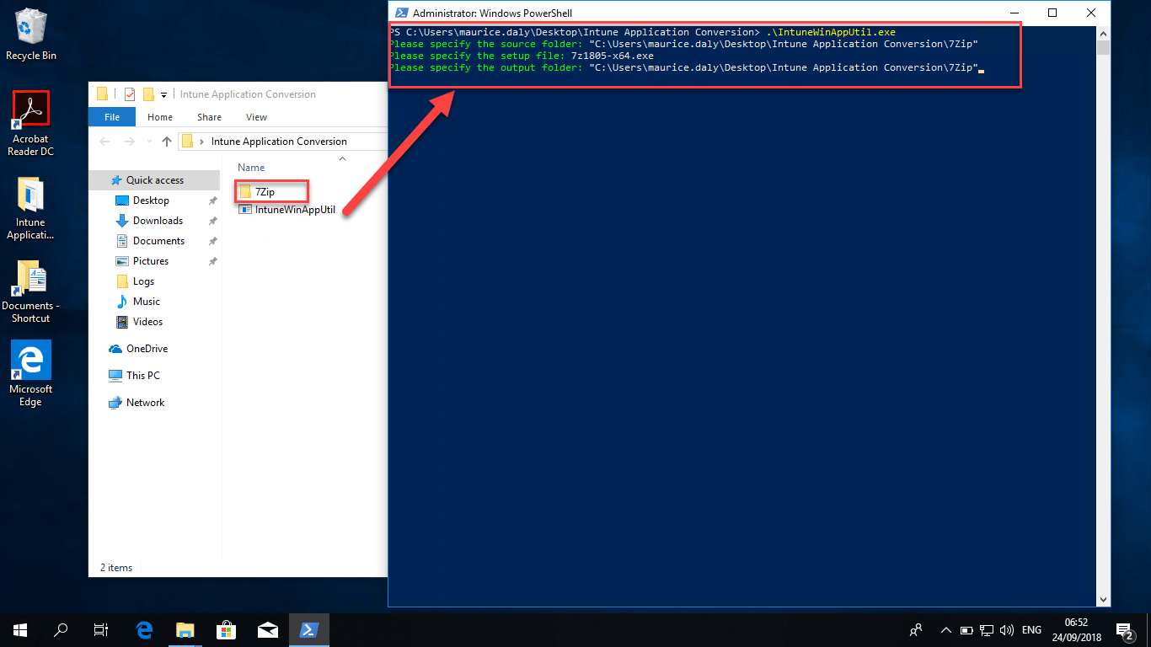Click the Up directory arrow button
Viewport: 1151px width, 647px height.
pos(167,142)
